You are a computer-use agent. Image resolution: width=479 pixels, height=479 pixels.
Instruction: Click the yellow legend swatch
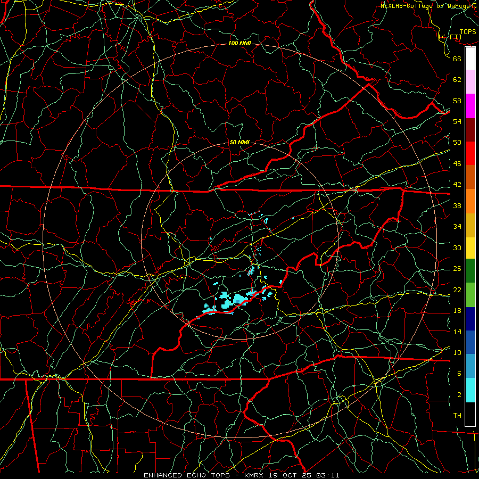point(470,248)
